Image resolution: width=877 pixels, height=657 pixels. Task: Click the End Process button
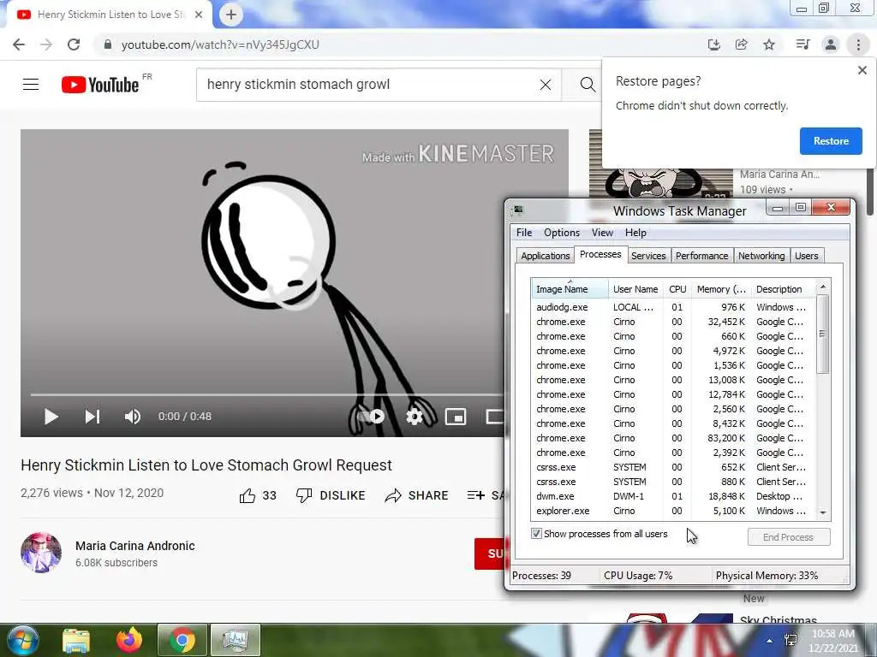pyautogui.click(x=789, y=537)
